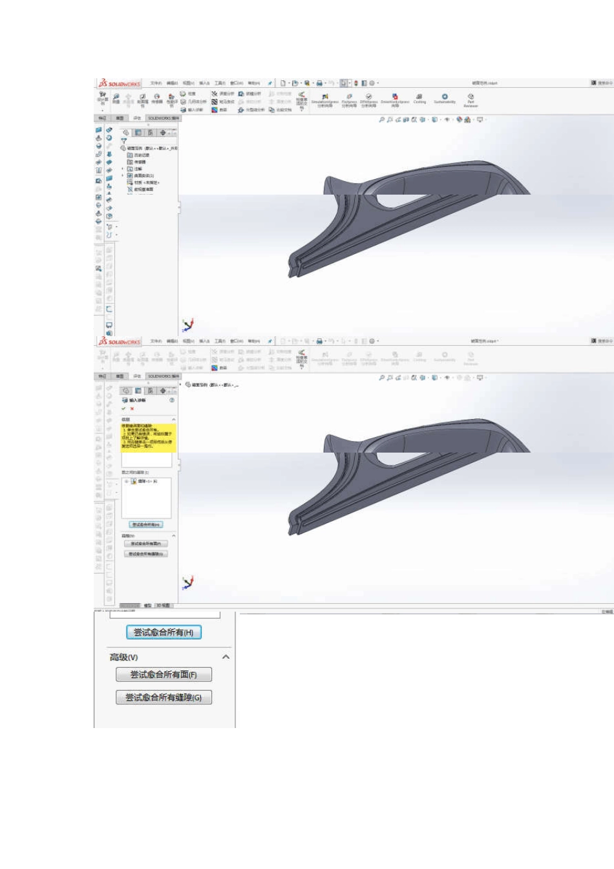Click the large 尝试愈合所有缝隙(G) button in enlarged crop
Screen dimensions: 614x869
[164, 698]
